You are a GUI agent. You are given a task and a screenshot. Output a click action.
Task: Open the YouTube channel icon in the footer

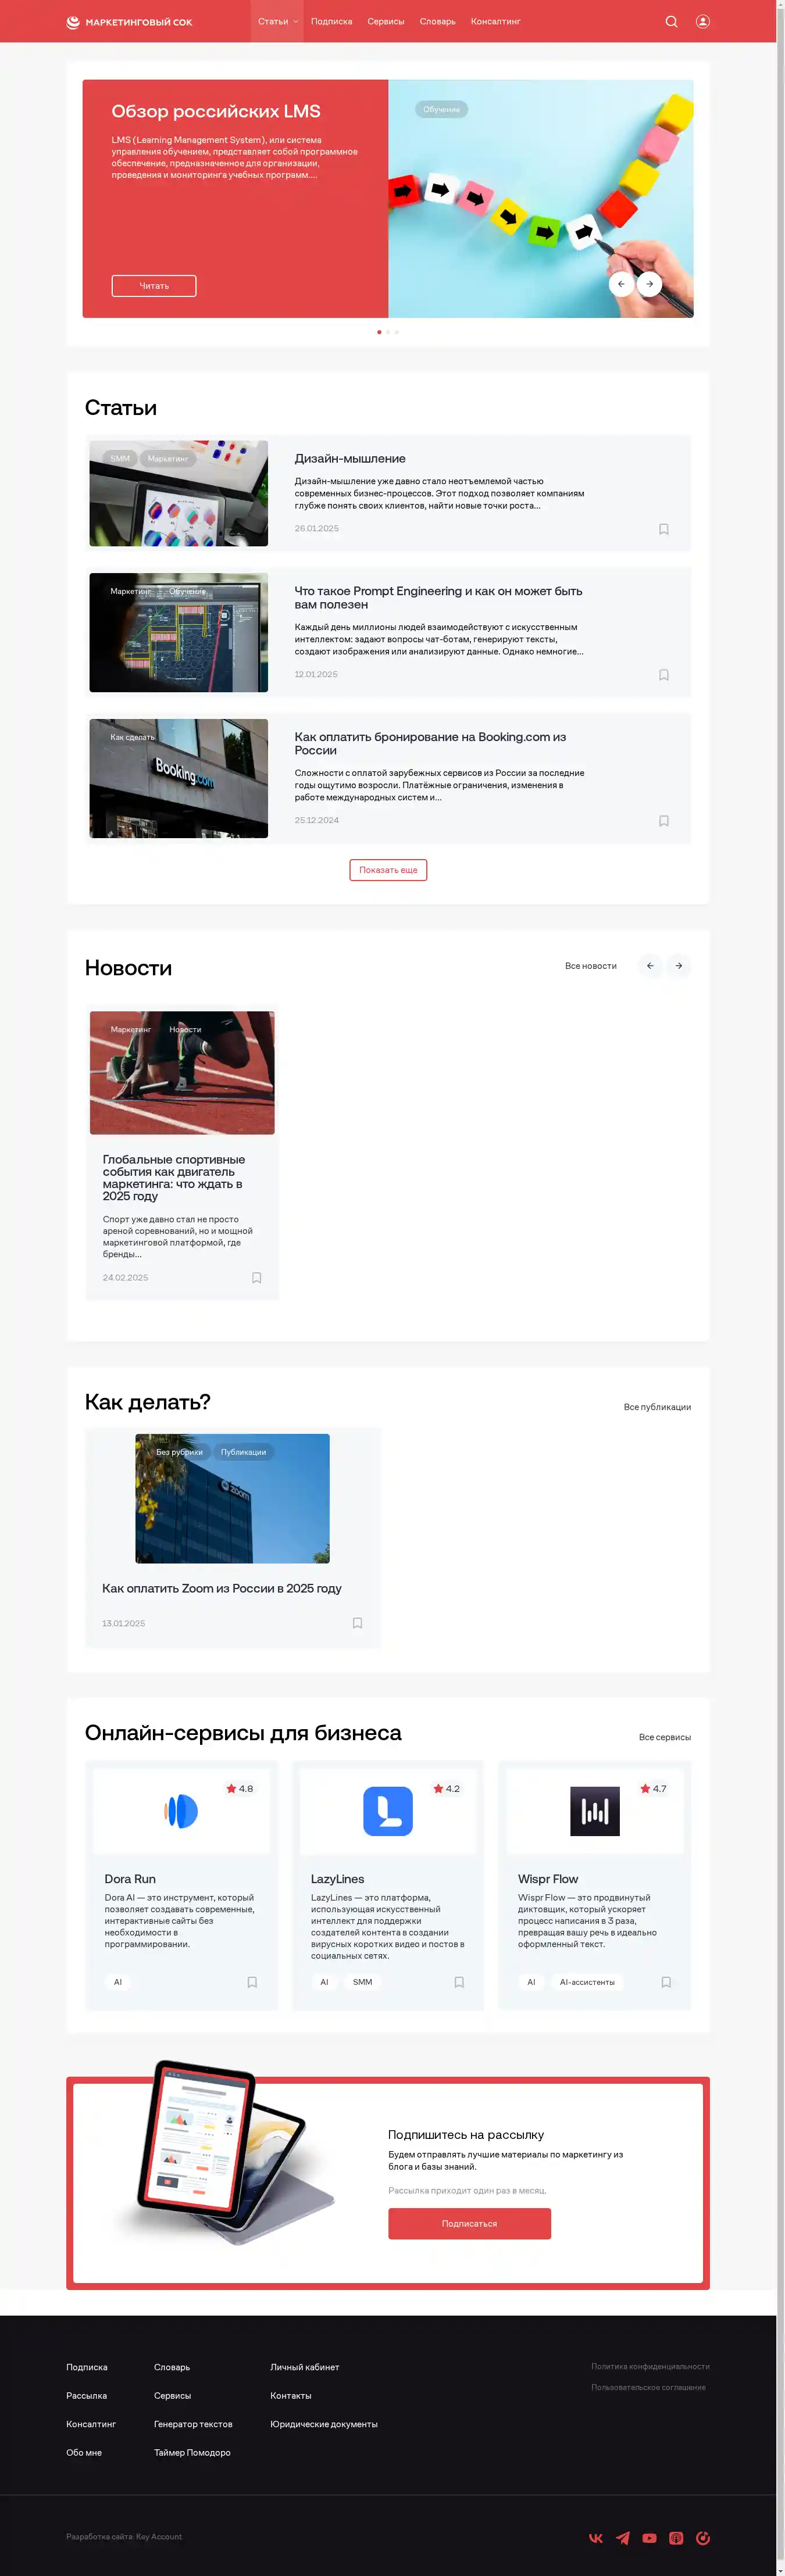click(x=649, y=2537)
